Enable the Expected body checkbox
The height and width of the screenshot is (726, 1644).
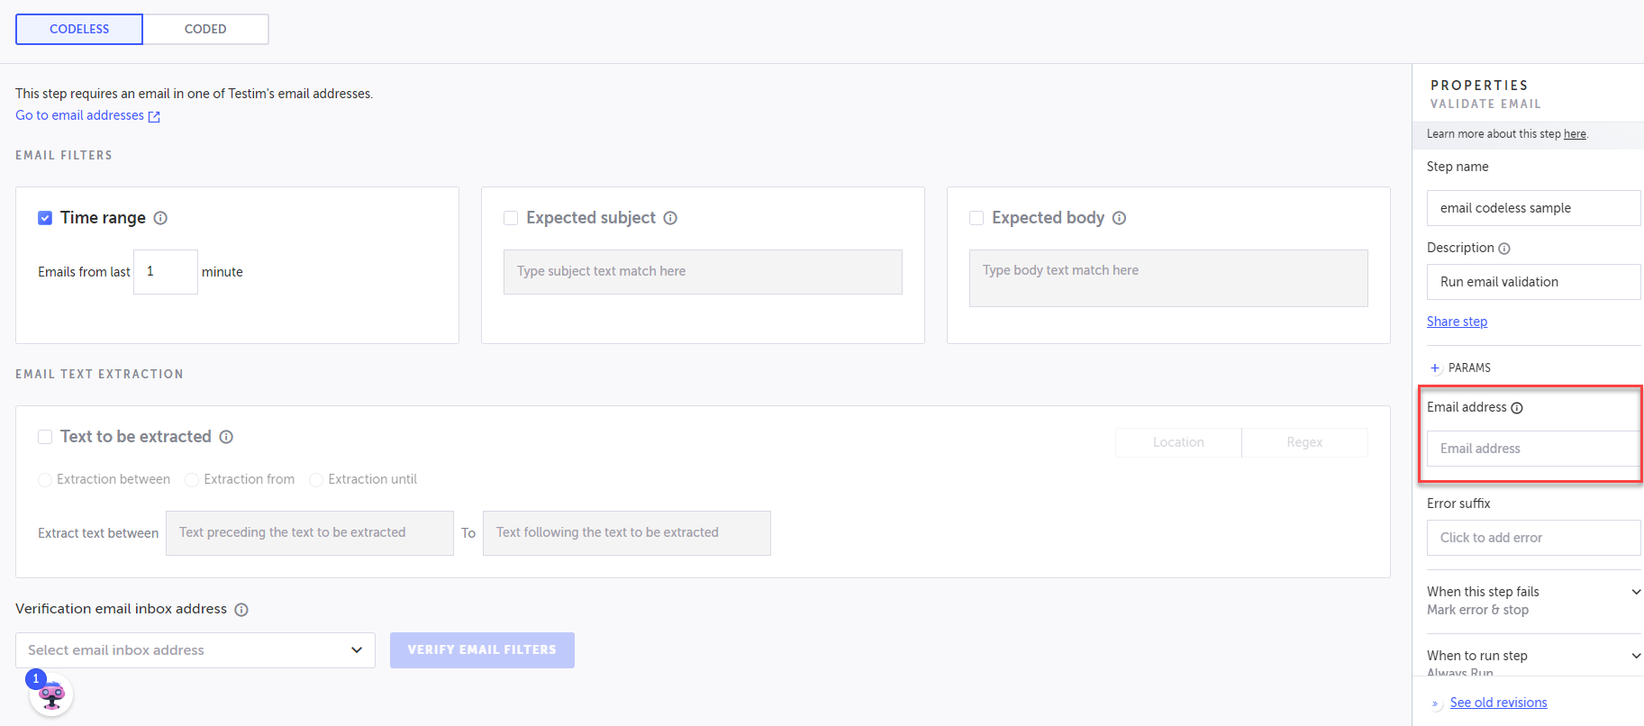tap(976, 218)
